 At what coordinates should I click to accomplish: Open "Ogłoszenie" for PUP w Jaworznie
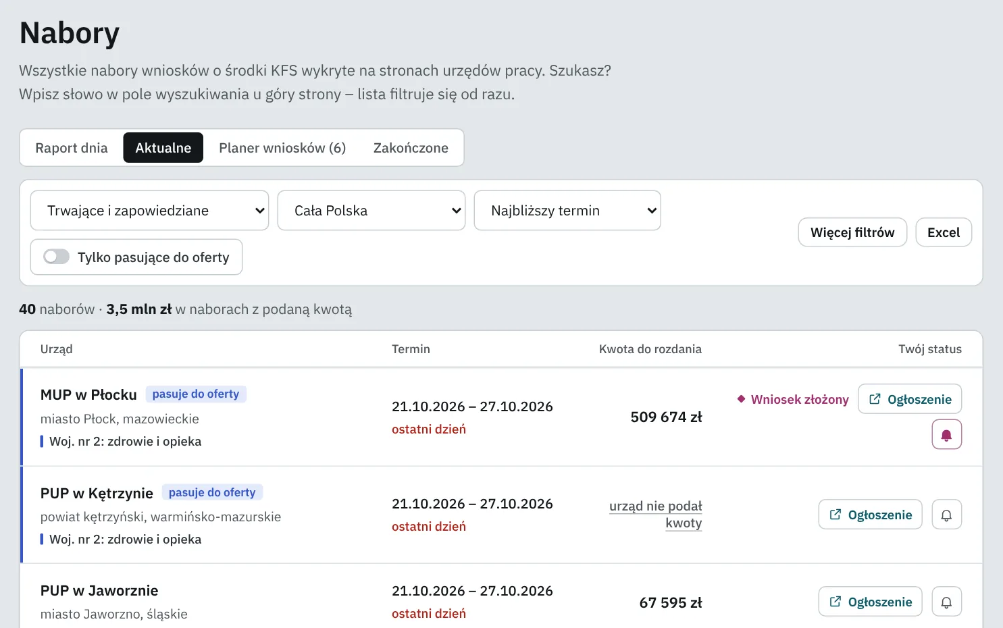click(x=871, y=602)
